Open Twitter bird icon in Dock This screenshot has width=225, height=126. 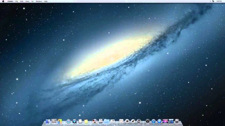click(x=127, y=121)
